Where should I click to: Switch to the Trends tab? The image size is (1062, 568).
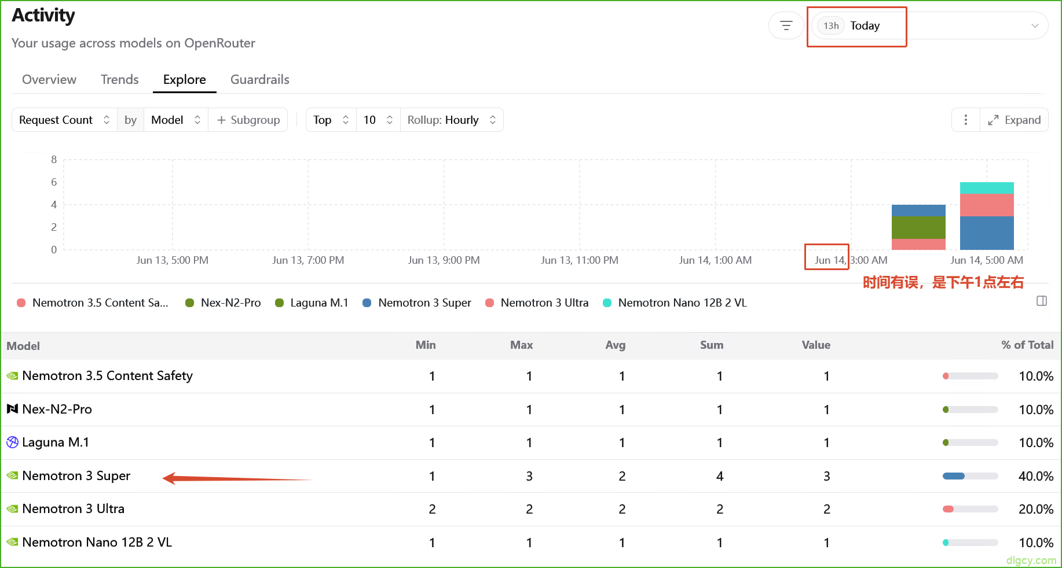coord(120,79)
